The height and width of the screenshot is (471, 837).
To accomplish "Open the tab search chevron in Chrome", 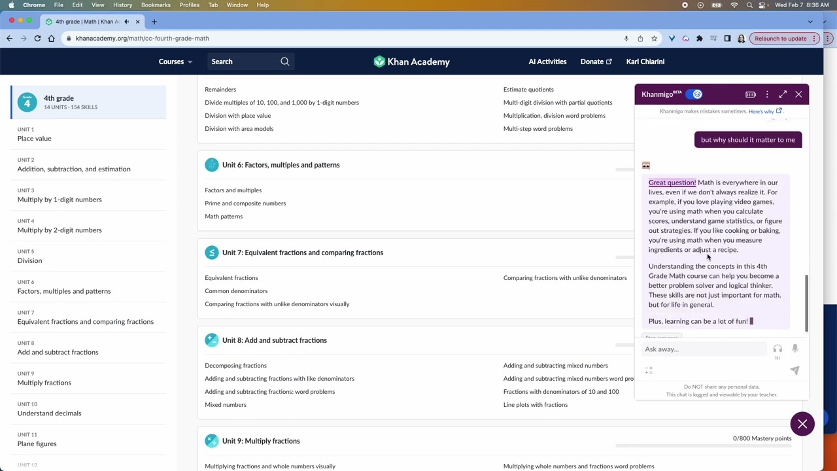I will pos(810,22).
